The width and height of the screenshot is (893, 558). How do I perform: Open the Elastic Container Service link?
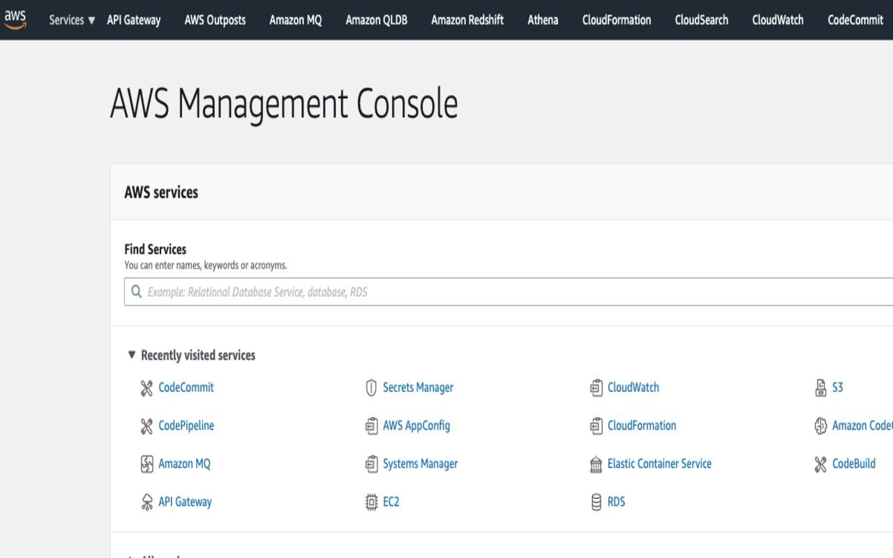659,463
